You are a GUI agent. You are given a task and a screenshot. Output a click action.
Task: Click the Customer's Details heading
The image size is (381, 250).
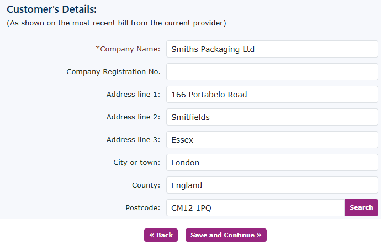pyautogui.click(x=51, y=9)
